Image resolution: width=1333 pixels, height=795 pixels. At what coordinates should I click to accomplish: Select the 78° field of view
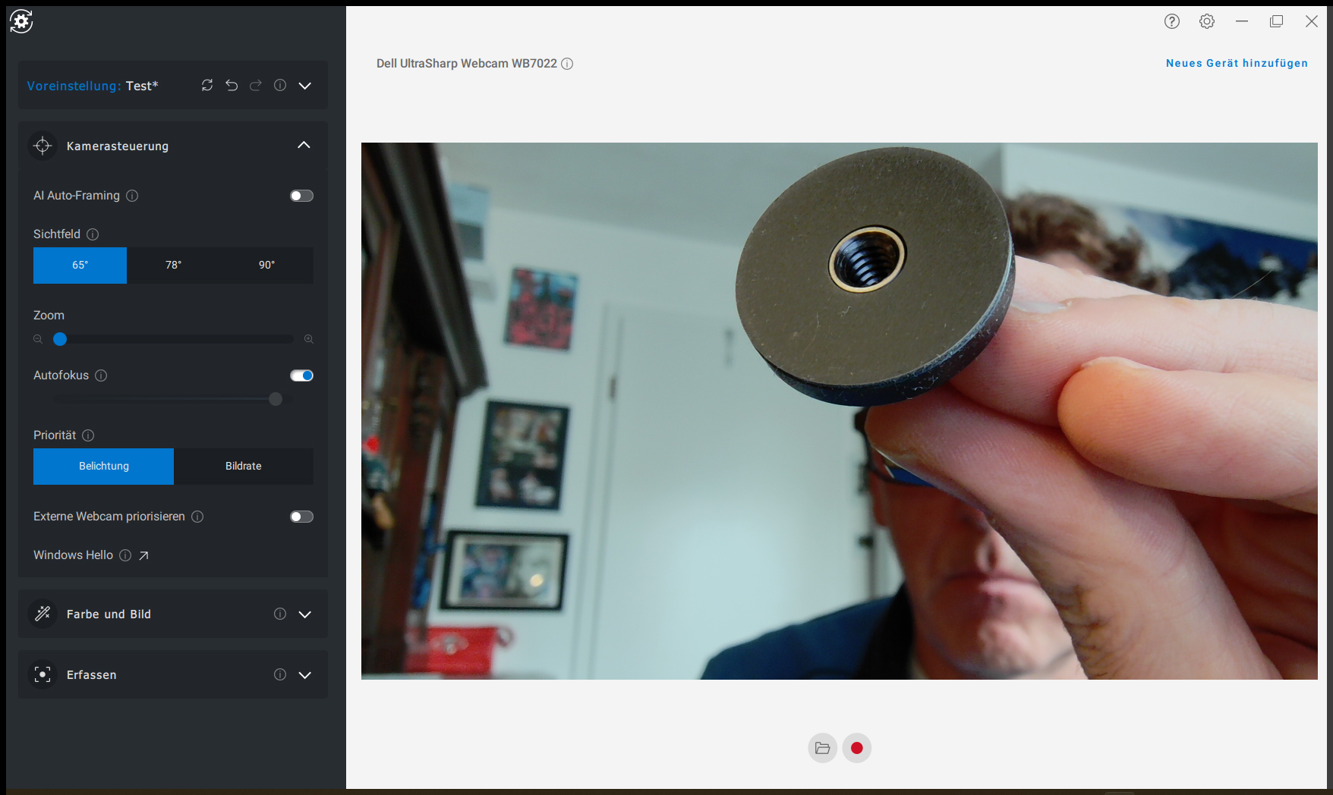point(173,265)
